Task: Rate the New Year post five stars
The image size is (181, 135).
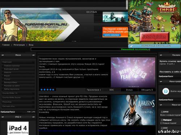Action: [x=53, y=90]
